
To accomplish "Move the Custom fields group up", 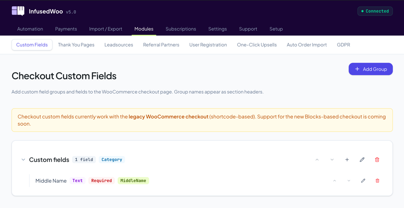I will tap(317, 159).
